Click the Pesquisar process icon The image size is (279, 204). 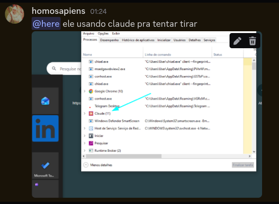pos(91,143)
